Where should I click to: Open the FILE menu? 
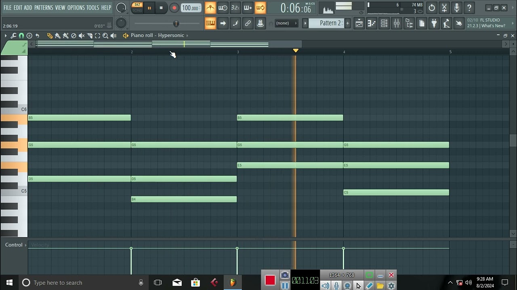(x=7, y=8)
